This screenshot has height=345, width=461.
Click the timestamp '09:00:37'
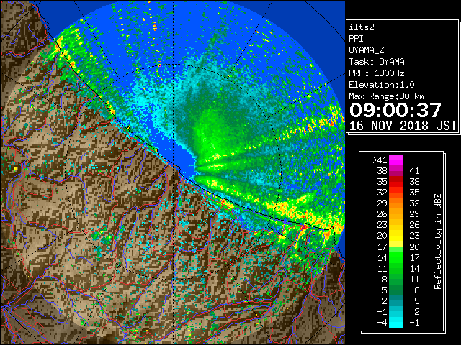[x=395, y=110]
